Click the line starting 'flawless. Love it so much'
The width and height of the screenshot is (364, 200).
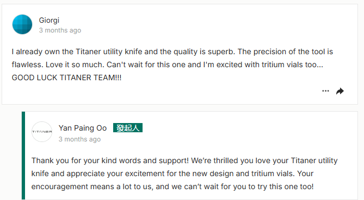(x=168, y=64)
